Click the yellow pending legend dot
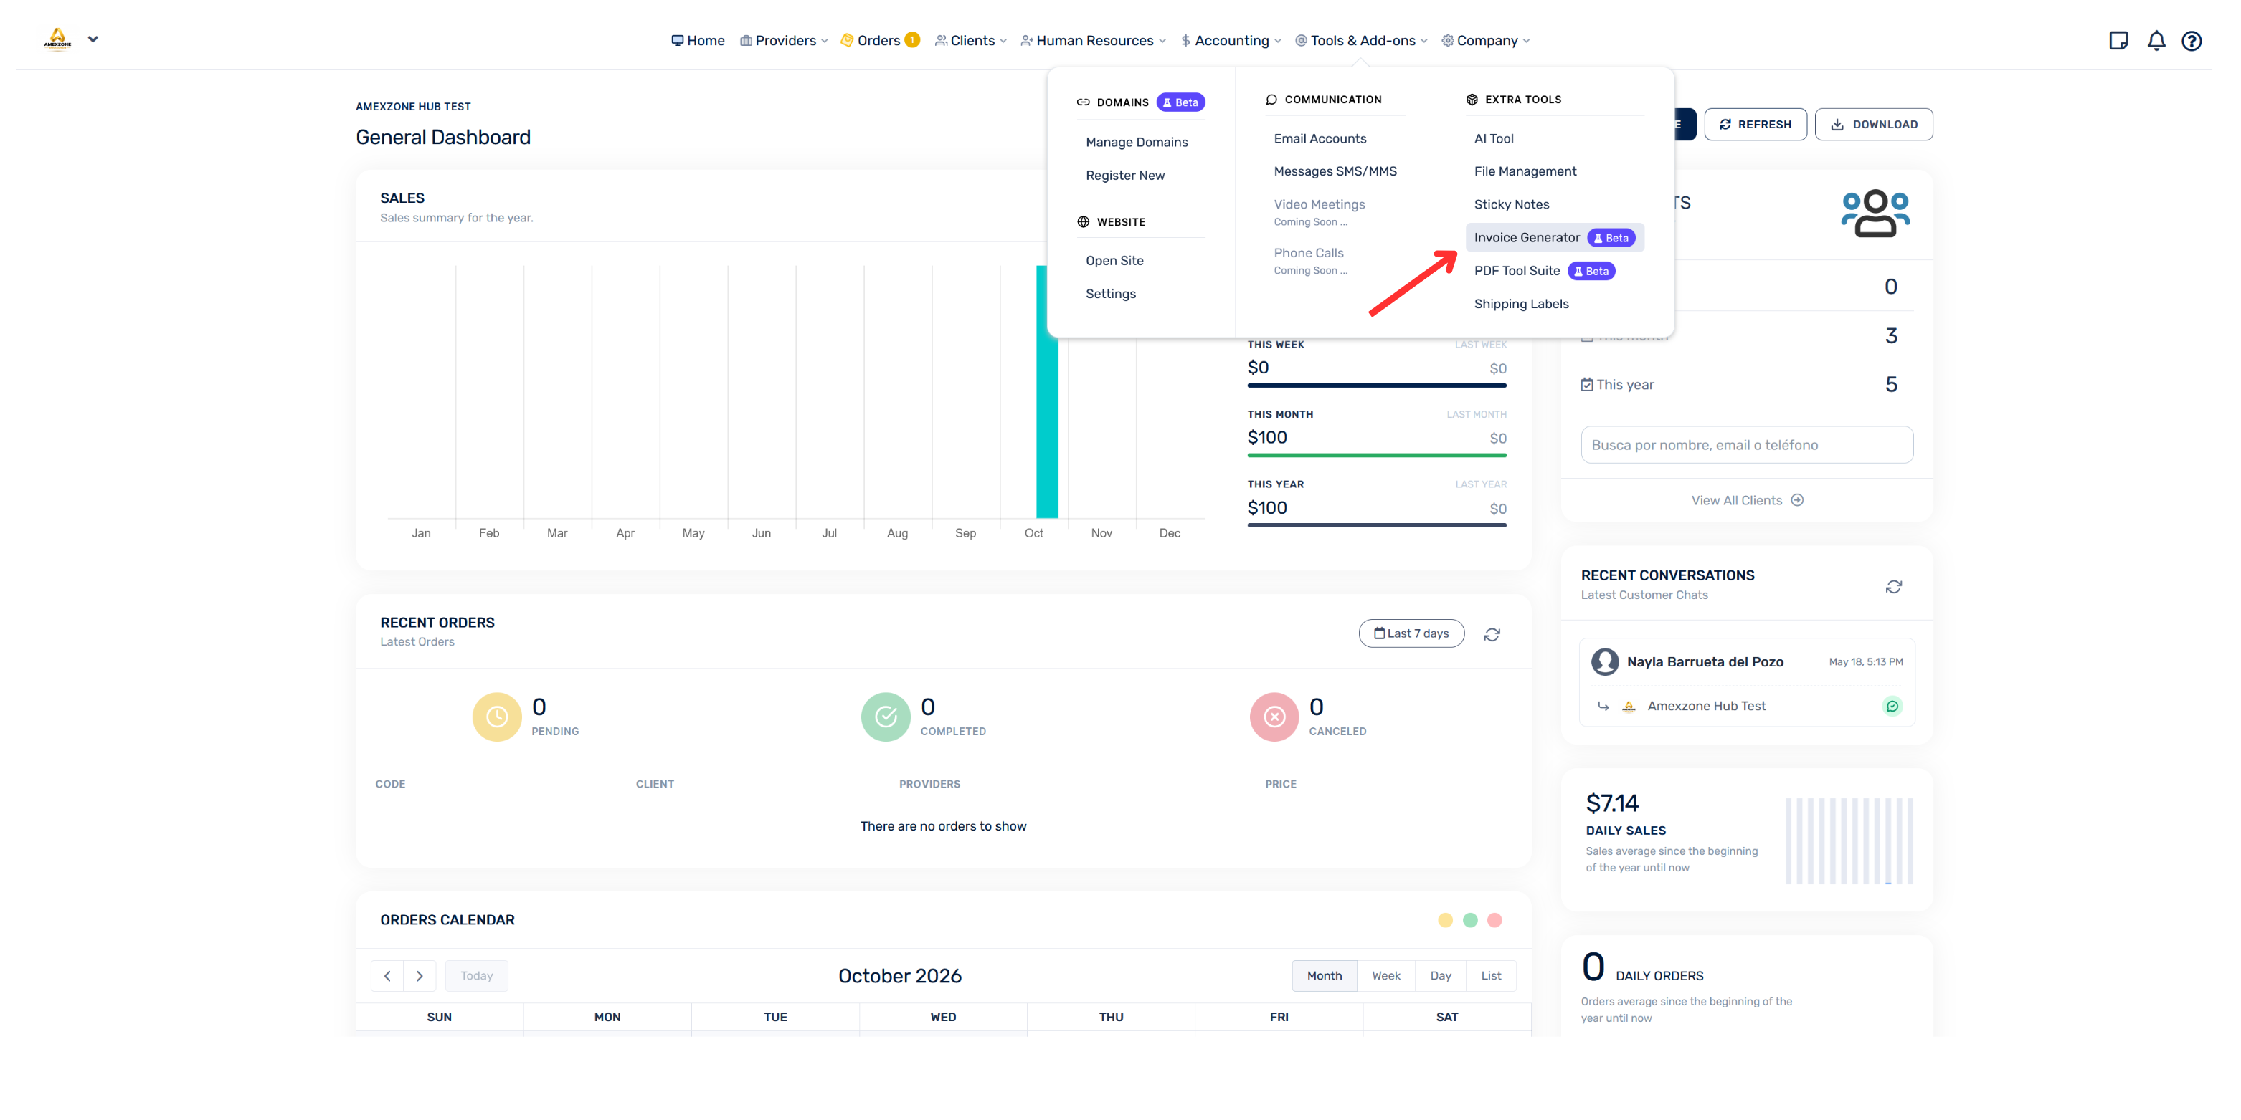This screenshot has height=1120, width=2241. coord(1445,920)
